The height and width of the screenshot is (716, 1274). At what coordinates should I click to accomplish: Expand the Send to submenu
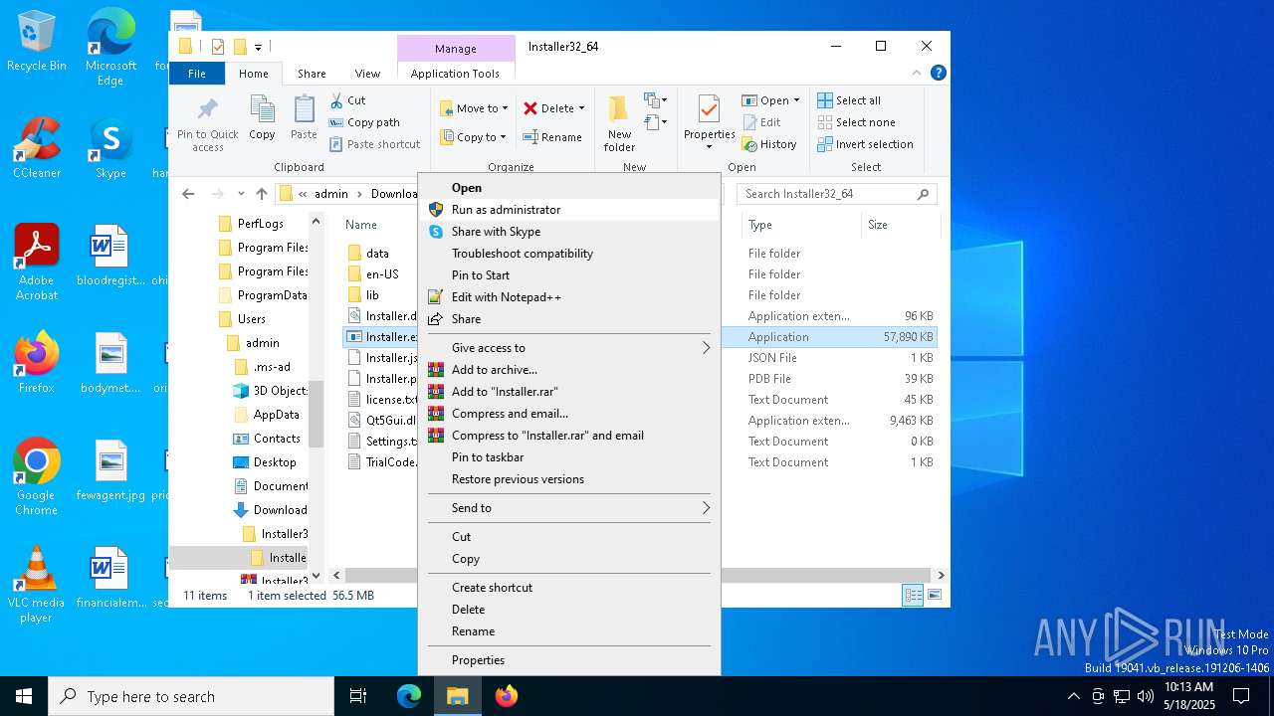pos(568,508)
